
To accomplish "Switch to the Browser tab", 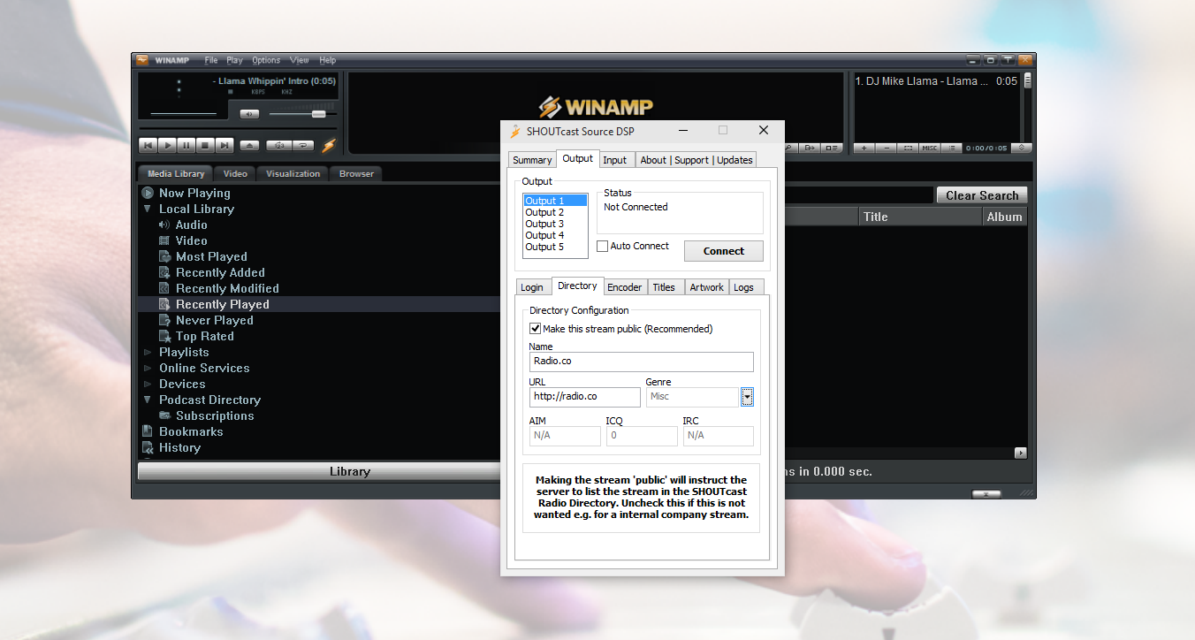I will tap(356, 173).
